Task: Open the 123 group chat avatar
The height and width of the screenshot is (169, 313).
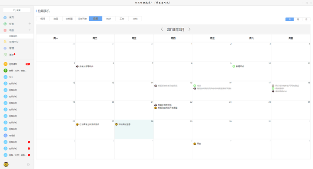Action: [5, 77]
